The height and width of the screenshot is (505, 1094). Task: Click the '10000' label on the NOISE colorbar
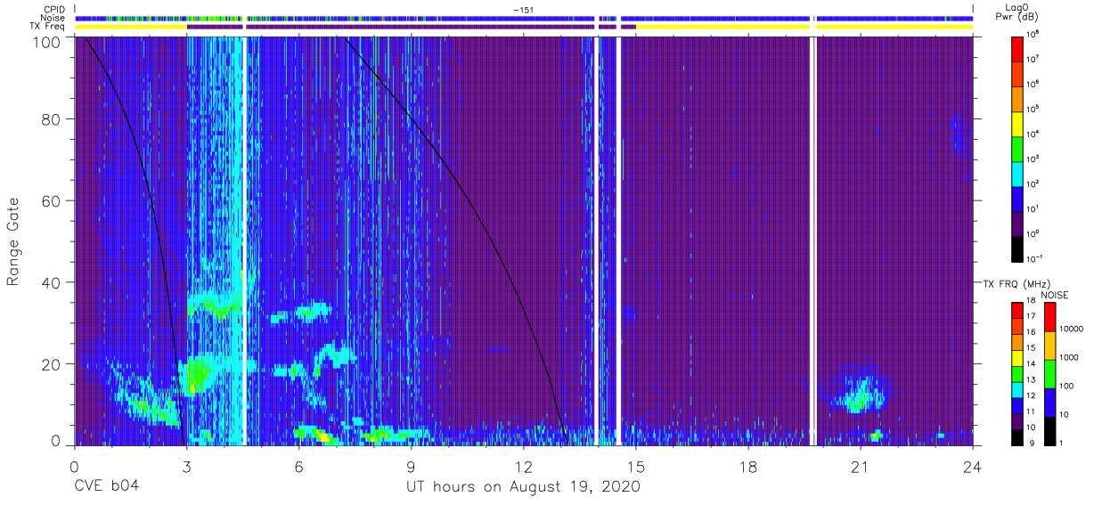(1073, 330)
